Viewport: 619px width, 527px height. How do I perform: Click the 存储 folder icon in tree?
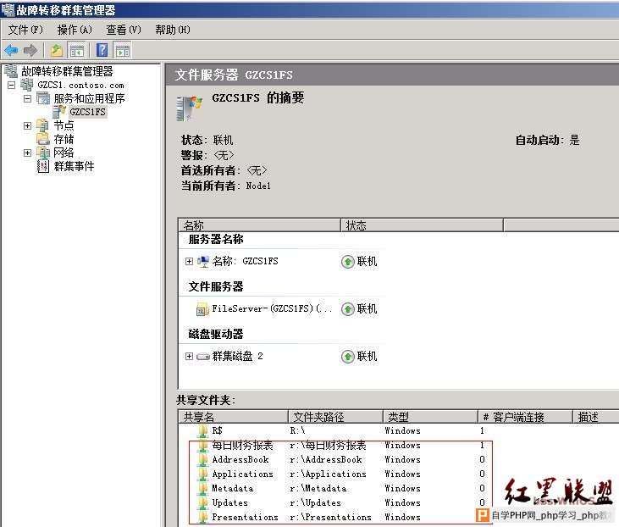click(42, 139)
